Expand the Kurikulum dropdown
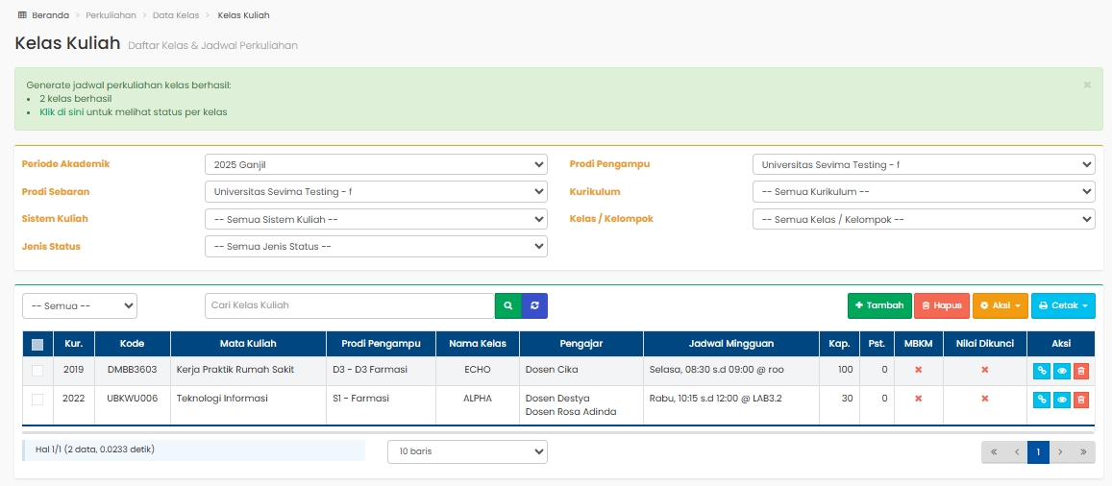The image size is (1112, 486). (x=923, y=192)
